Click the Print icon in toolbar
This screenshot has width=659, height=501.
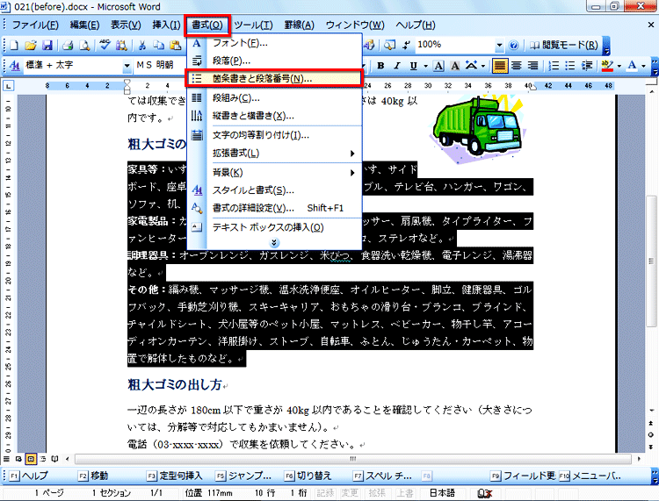[68, 46]
